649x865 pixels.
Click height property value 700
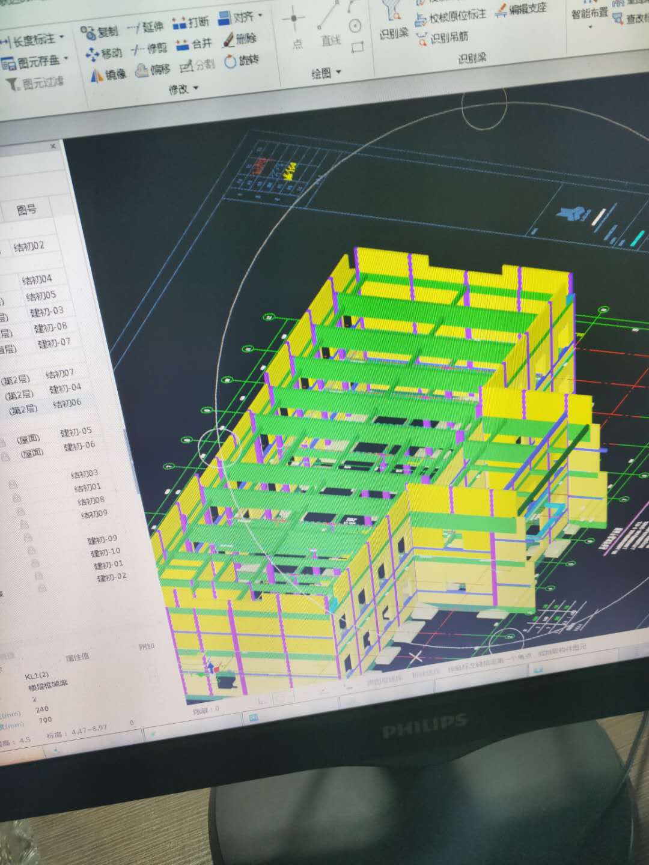tap(45, 720)
